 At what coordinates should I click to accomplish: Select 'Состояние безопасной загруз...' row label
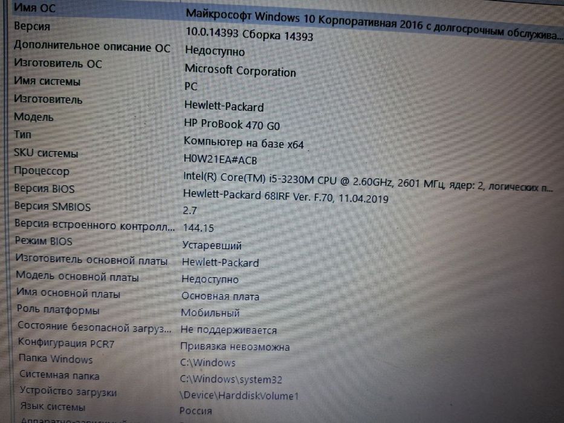(x=94, y=327)
